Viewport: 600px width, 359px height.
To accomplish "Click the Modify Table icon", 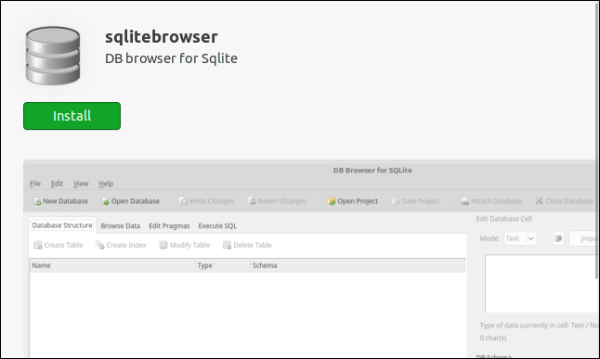I will click(x=163, y=245).
